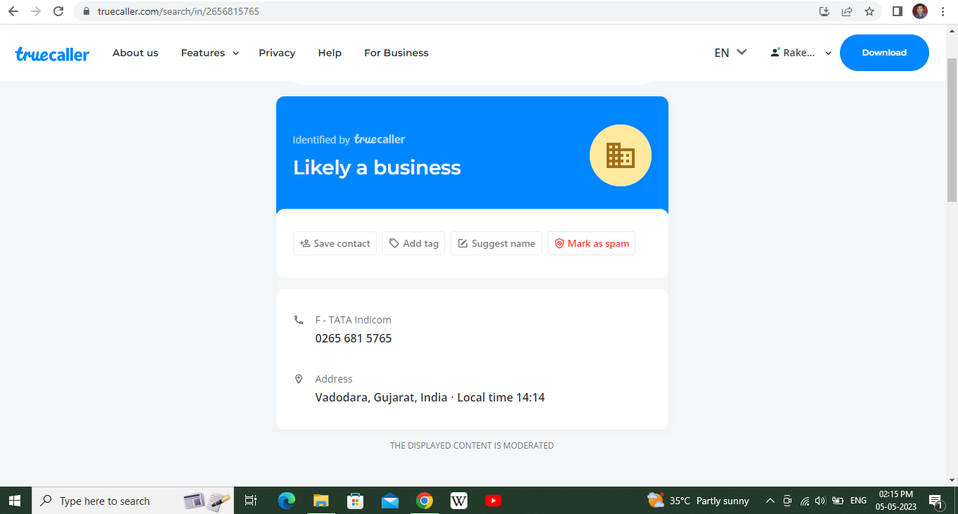The image size is (958, 514).
Task: Click the scrollbar down arrow
Action: [x=952, y=480]
